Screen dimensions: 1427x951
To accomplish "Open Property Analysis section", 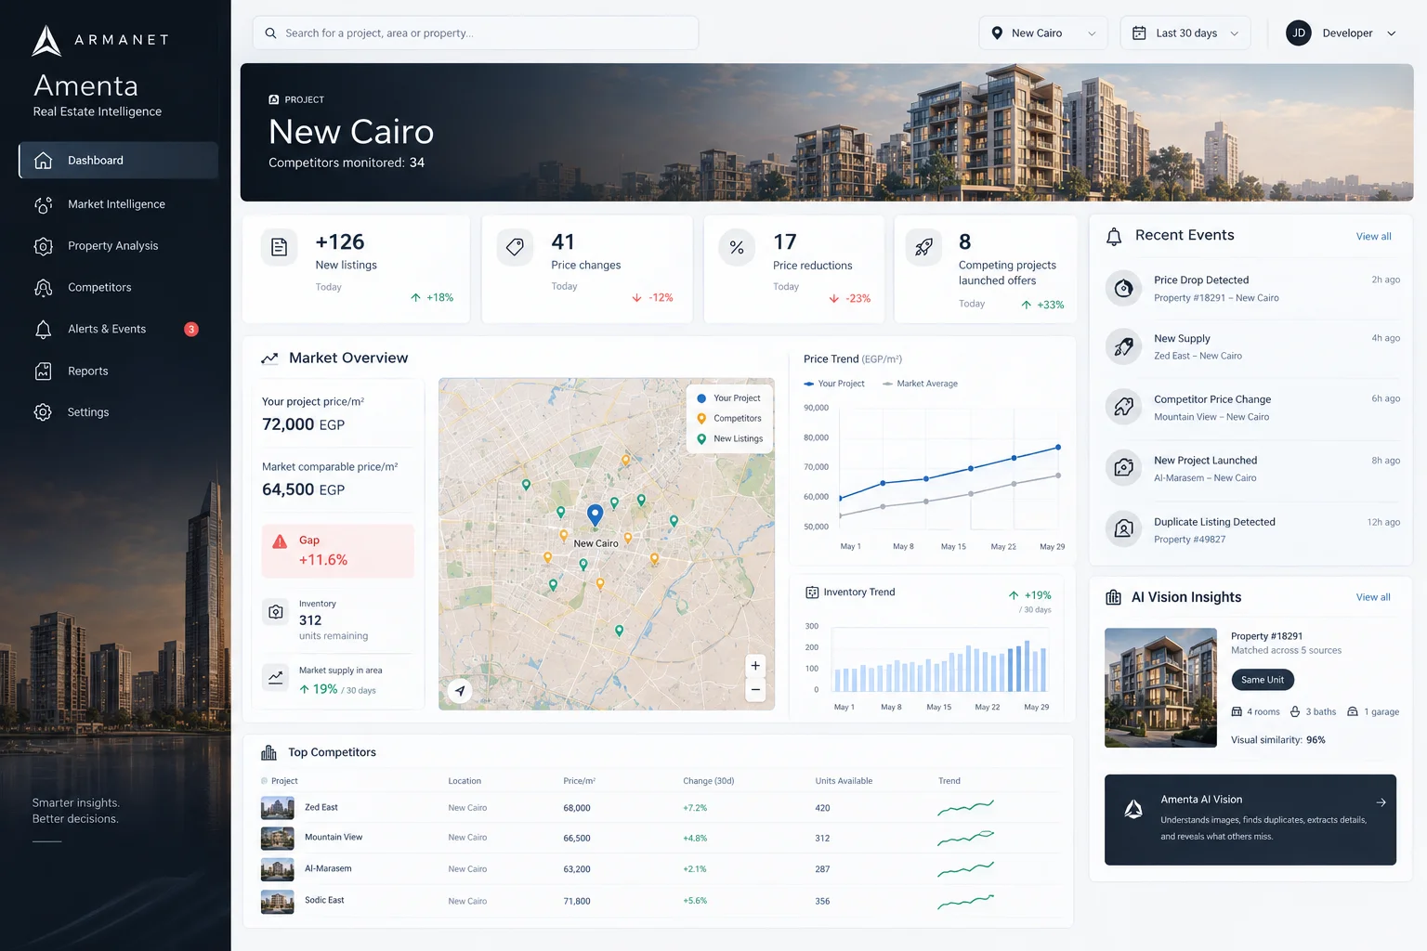I will (x=112, y=246).
